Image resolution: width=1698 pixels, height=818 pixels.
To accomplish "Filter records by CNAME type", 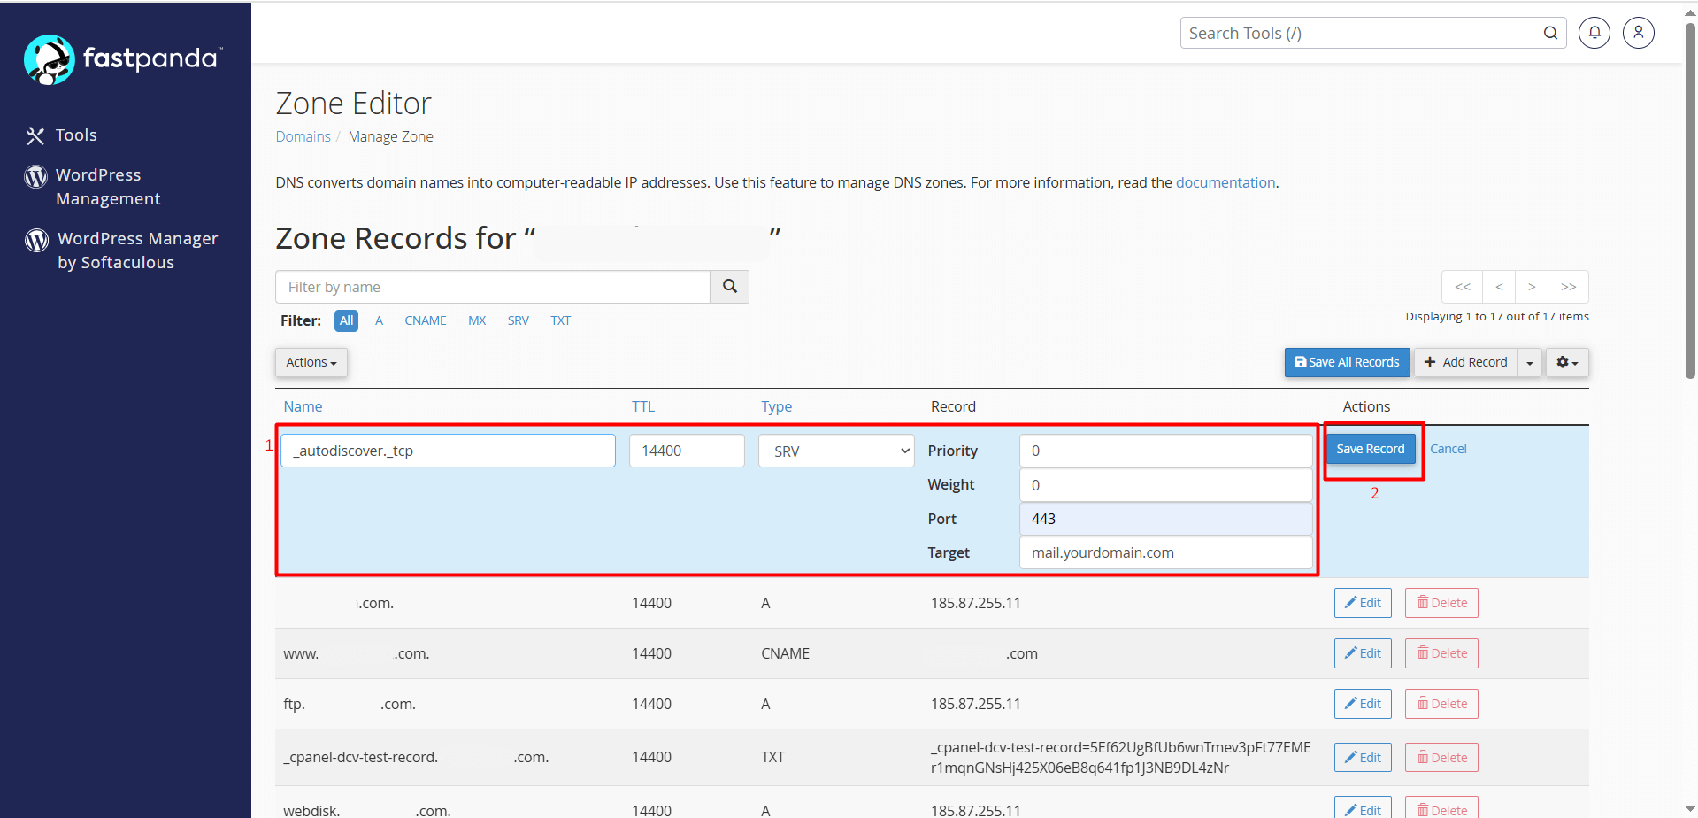I will tap(426, 320).
